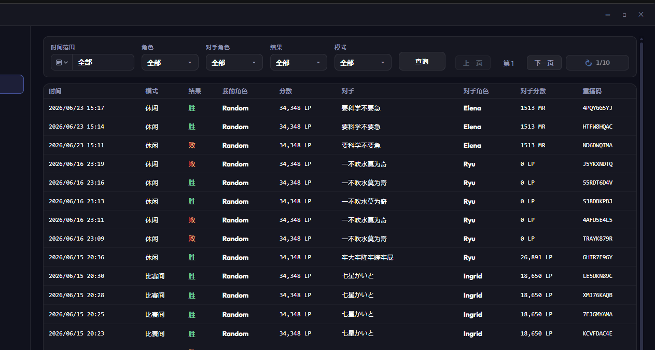This screenshot has width=655, height=350.
Task: Click the 对手角色 table column header
Action: pos(476,91)
